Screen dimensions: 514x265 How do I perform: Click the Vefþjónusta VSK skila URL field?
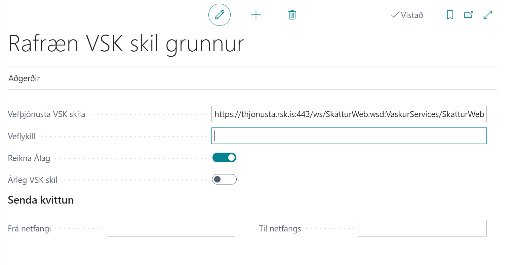349,114
